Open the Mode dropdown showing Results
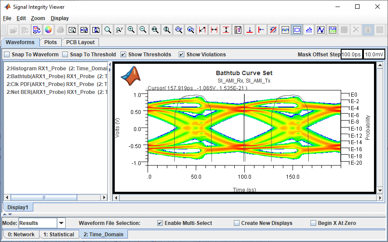 61,223
